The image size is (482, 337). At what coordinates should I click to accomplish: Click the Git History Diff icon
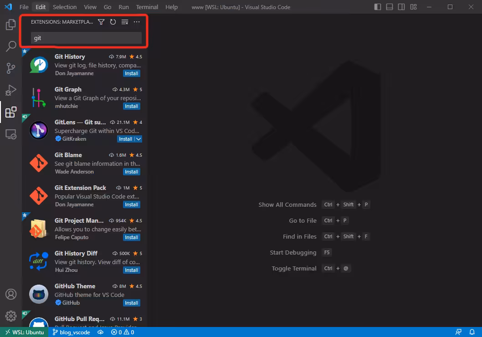click(39, 261)
